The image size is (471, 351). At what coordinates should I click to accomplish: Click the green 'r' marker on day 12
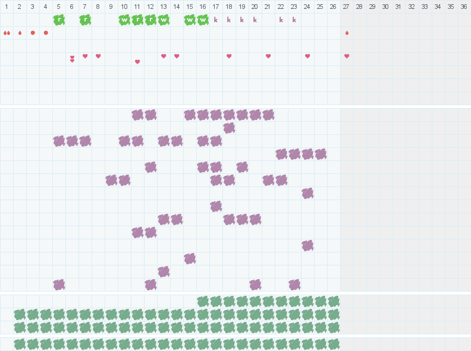(150, 20)
